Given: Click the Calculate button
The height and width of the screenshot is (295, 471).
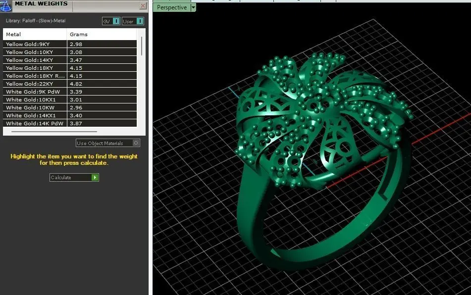Looking at the screenshot, I should tap(74, 177).
